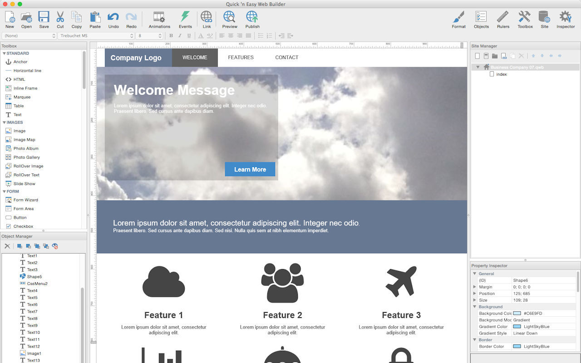Select the Slide Show toolbox item
This screenshot has height=363, width=581.
click(x=24, y=184)
